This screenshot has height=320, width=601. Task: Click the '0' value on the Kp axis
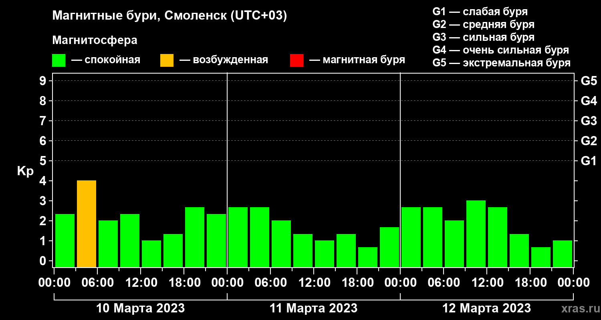[x=44, y=261]
